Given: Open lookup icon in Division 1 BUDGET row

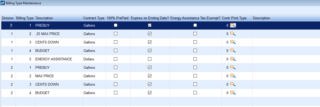Looking at the screenshot, I should click(233, 51).
